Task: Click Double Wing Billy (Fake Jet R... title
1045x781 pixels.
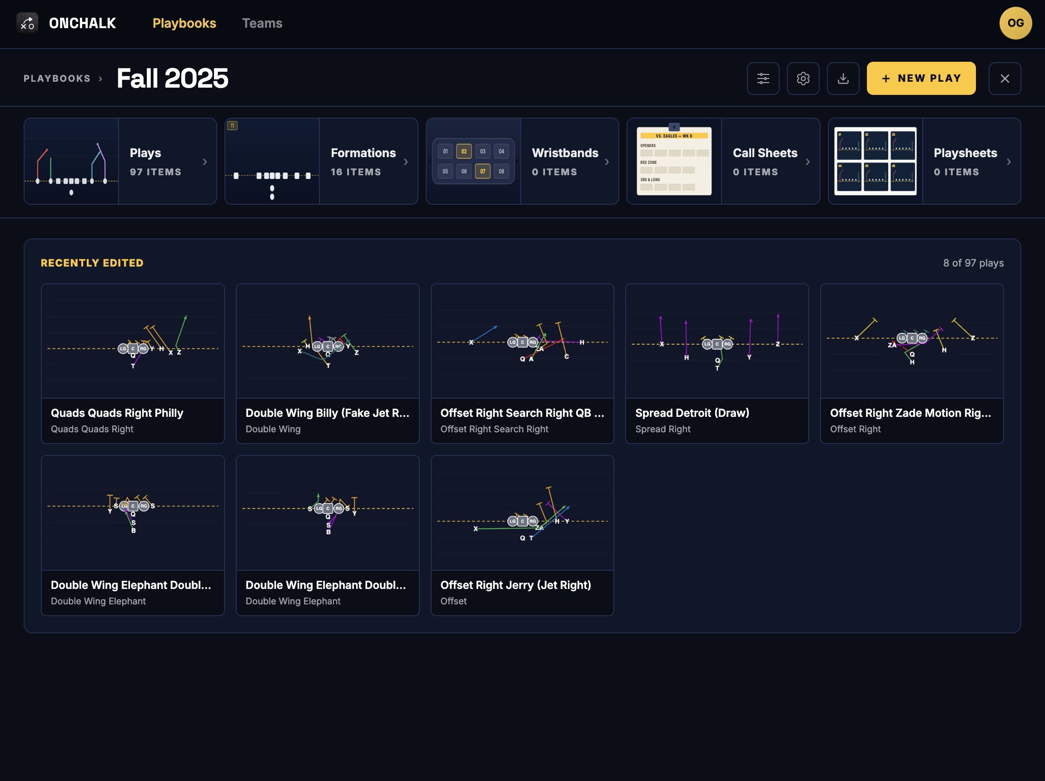Action: tap(328, 413)
